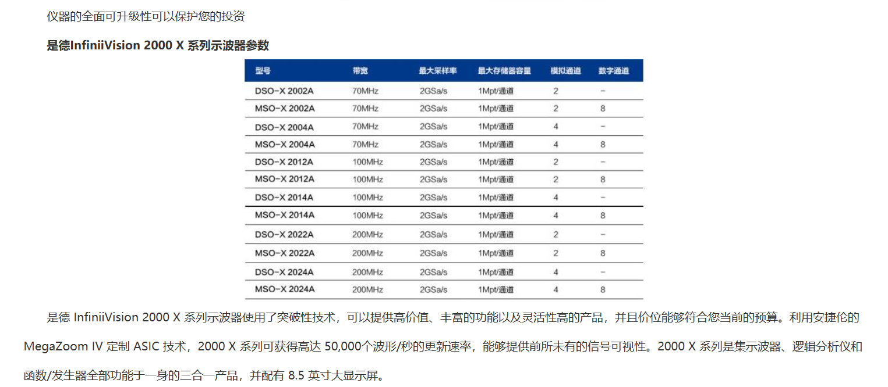Select model MSO-X 2004A in the table

tap(285, 144)
